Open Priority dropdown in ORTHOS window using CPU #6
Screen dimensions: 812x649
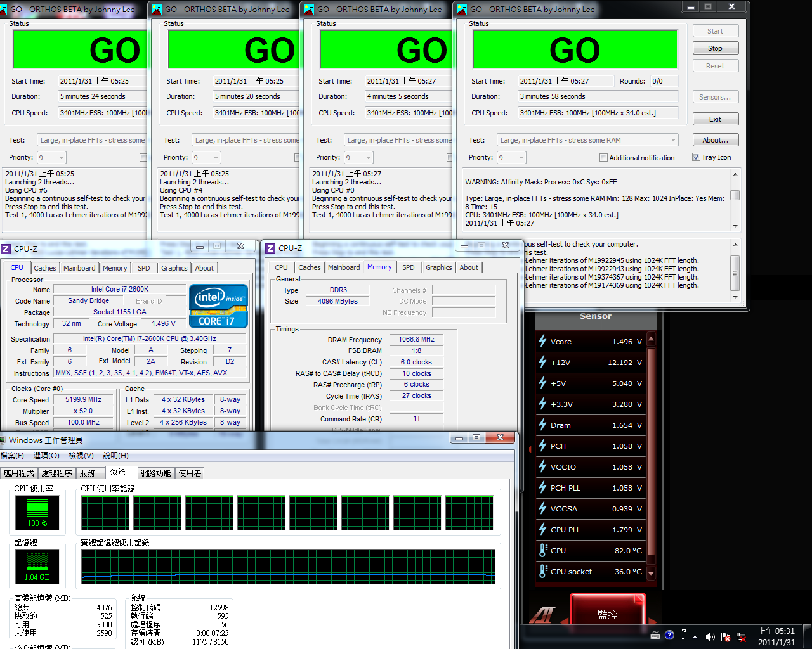51,157
